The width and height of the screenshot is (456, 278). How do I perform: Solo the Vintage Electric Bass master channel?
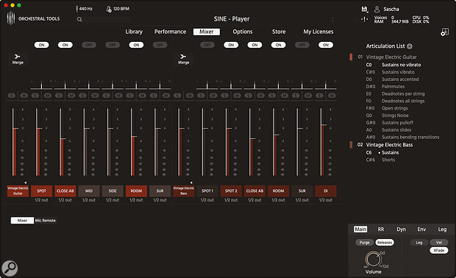[177, 96]
